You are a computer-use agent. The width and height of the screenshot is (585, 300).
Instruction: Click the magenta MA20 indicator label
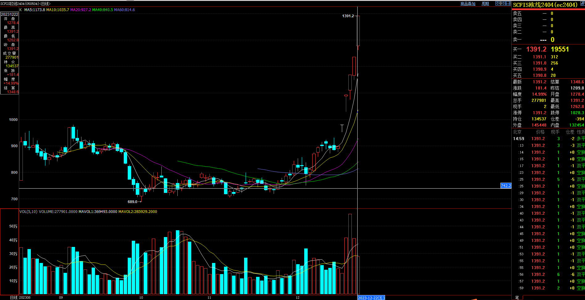click(81, 10)
